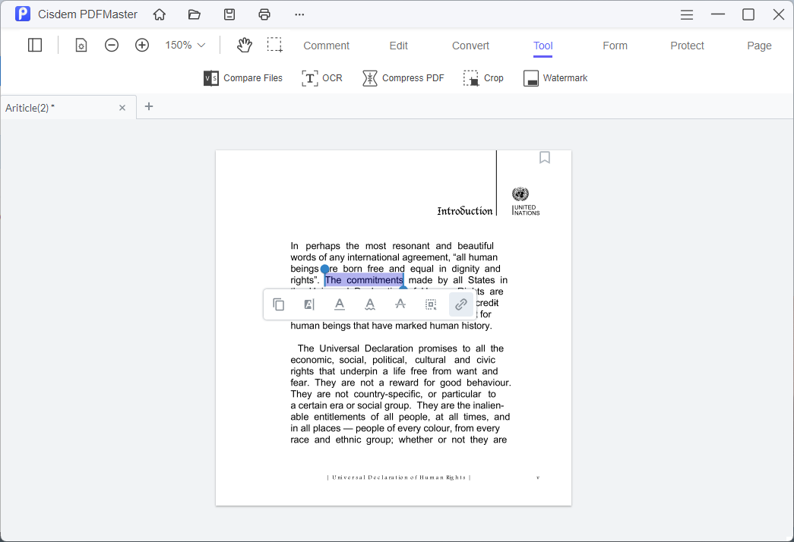
Task: Toggle the page bookmark icon
Action: click(545, 158)
